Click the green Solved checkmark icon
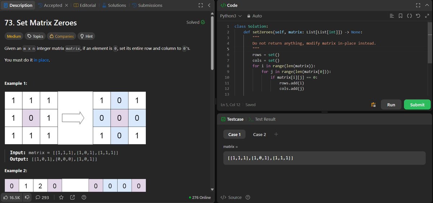The width and height of the screenshot is (433, 203). click(x=203, y=22)
